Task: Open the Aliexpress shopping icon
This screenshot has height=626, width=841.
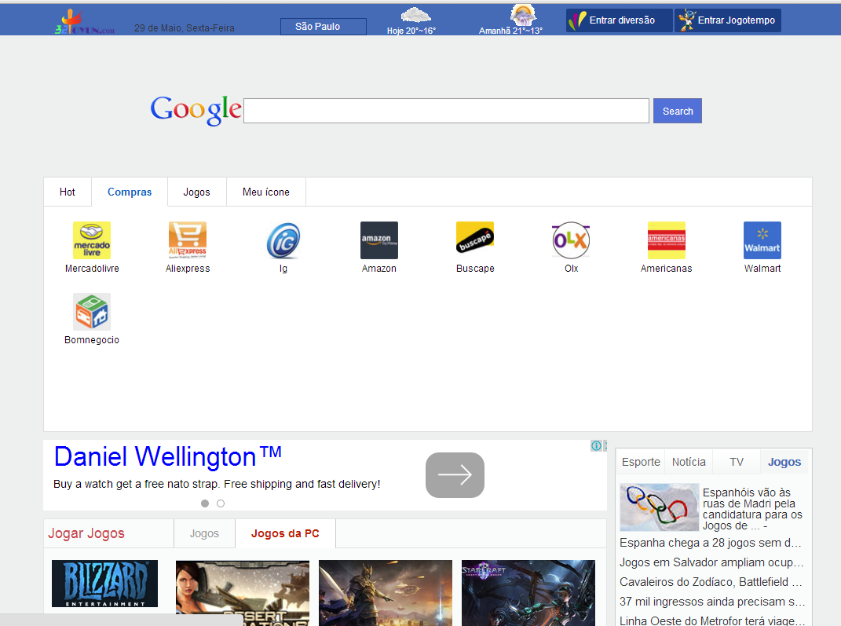Action: point(187,240)
